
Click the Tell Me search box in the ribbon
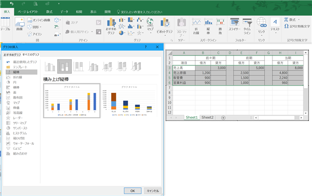pos(139,12)
